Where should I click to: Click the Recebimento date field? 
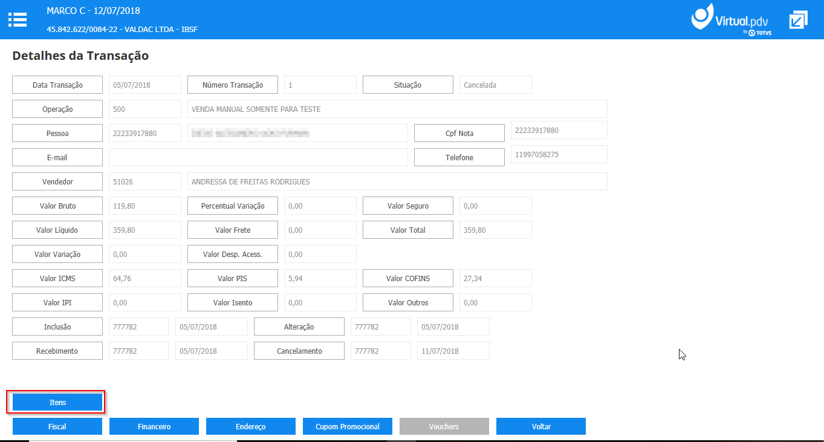[212, 351]
